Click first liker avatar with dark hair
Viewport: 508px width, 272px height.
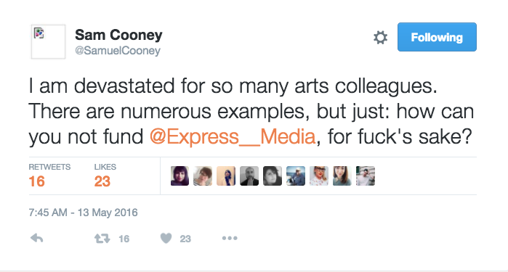180,176
